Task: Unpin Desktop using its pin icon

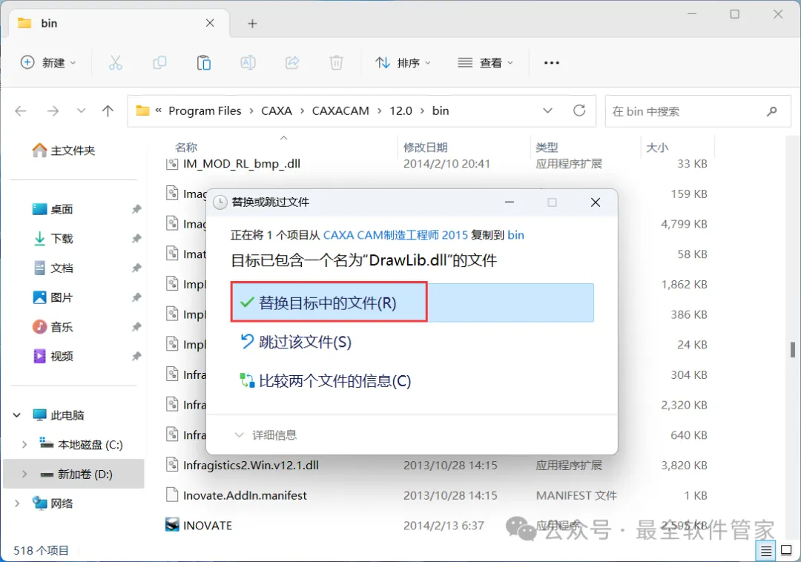Action: 136,209
